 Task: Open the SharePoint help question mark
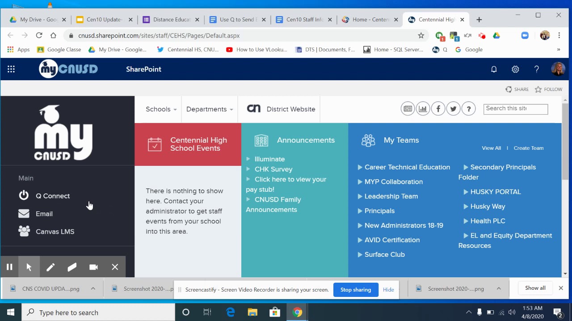537,69
